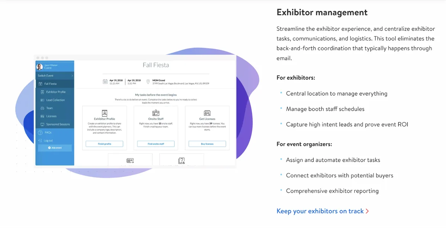Click Capture high intent leads bullet
Image resolution: width=446 pixels, height=228 pixels.
[x=347, y=125]
